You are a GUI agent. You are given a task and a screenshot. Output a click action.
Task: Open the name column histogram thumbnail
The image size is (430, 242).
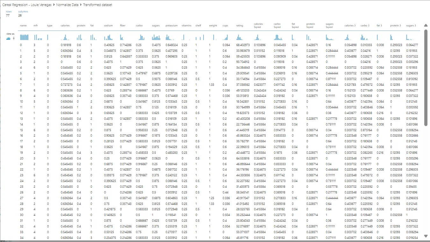pyautogui.click(x=24, y=37)
